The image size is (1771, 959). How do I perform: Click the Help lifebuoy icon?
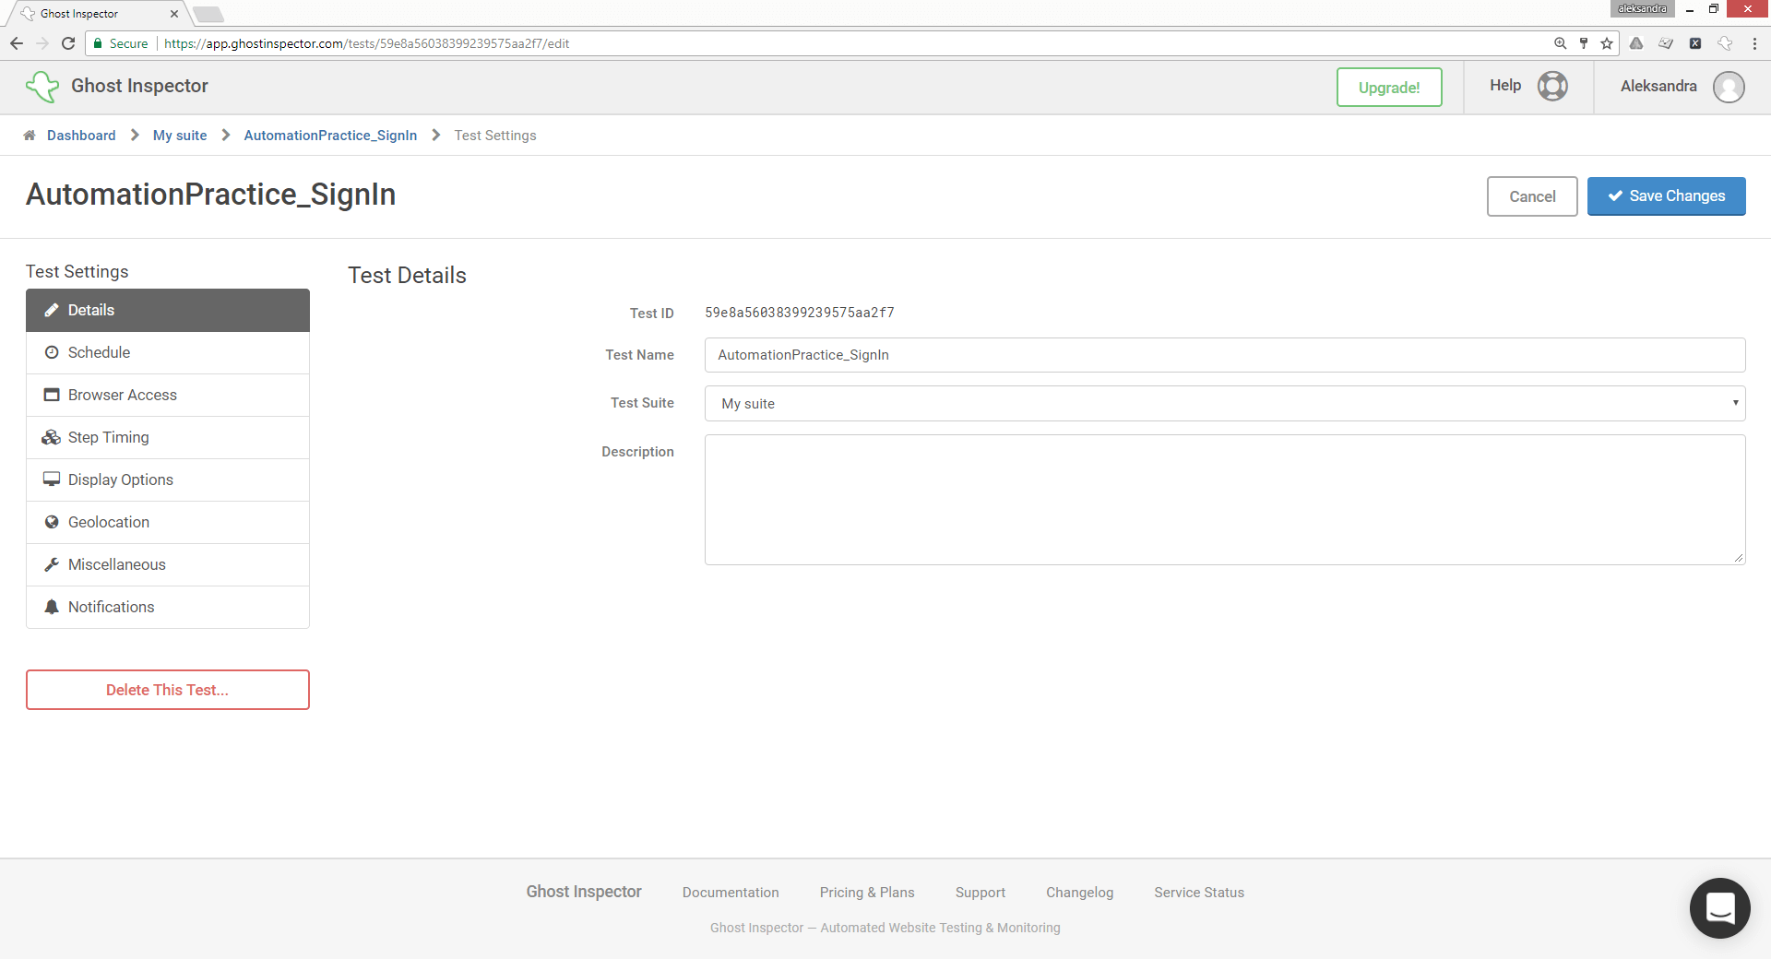(x=1552, y=86)
